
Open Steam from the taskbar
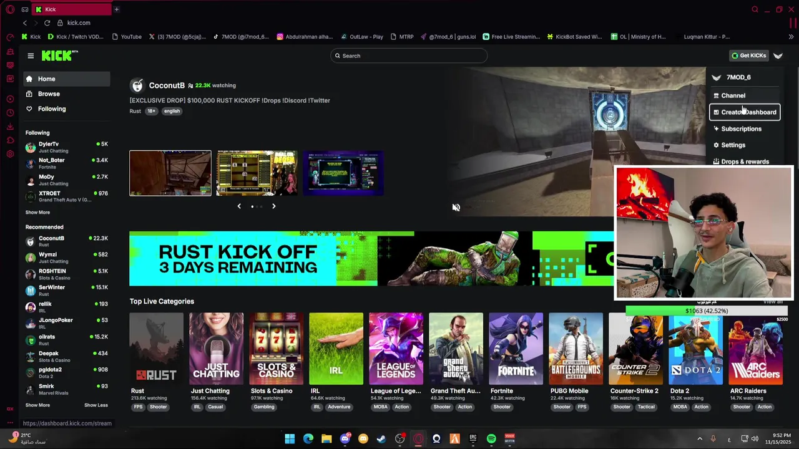[x=381, y=439]
